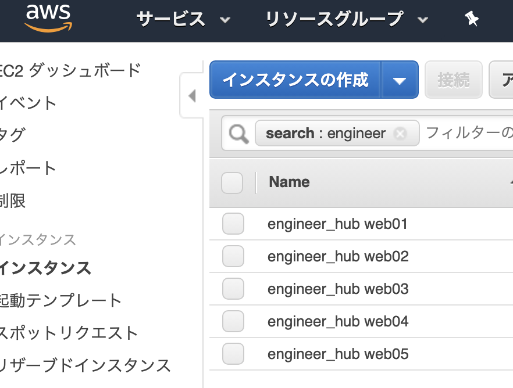Screen dimensions: 513x388
Task: Select checkbox for engineer_hub web03
Action: 233,289
